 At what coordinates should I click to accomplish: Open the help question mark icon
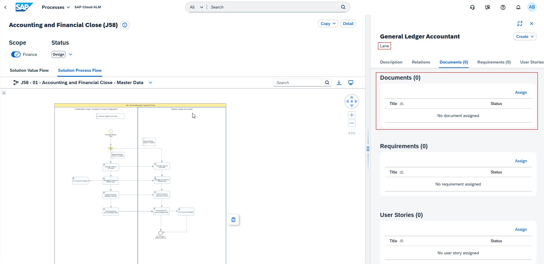pos(503,7)
